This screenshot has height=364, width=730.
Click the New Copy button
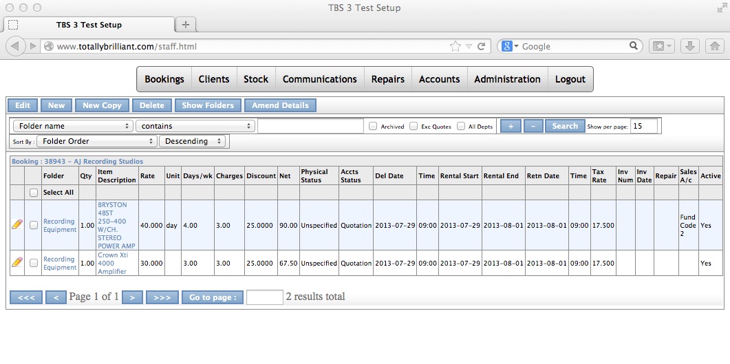102,105
